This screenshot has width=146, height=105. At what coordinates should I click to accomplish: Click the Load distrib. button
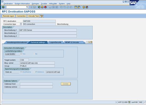[x=10, y=54]
